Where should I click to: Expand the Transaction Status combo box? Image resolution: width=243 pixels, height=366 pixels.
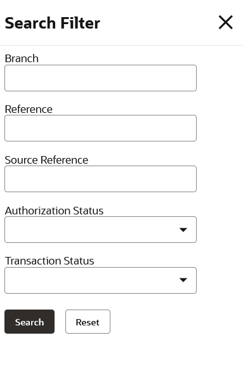pos(101,280)
